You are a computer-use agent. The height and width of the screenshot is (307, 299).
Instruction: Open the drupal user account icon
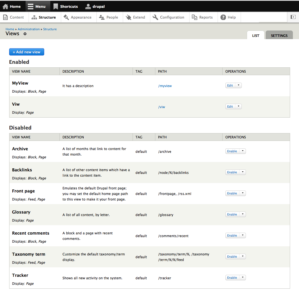(x=88, y=6)
